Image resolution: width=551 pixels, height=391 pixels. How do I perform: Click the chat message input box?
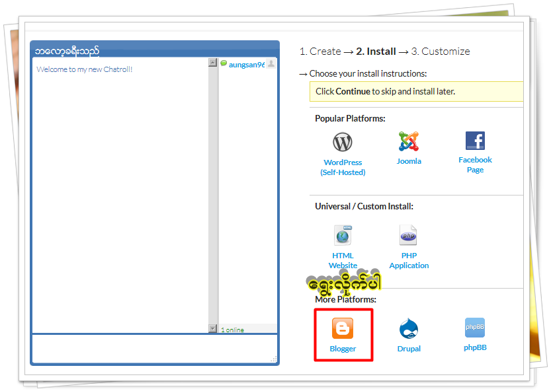[155, 349]
